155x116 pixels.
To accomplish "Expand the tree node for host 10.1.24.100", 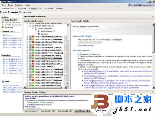I will tap(27, 61).
